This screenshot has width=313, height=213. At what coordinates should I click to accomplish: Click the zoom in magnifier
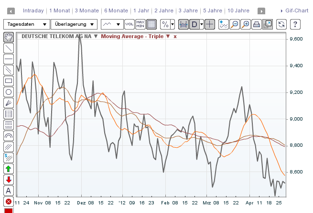[245, 24]
